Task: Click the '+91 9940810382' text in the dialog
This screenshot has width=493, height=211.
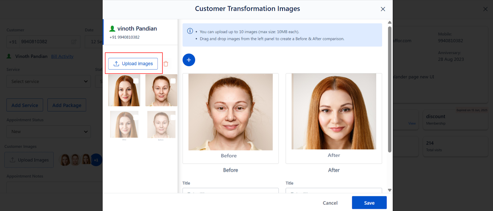Action: click(124, 37)
